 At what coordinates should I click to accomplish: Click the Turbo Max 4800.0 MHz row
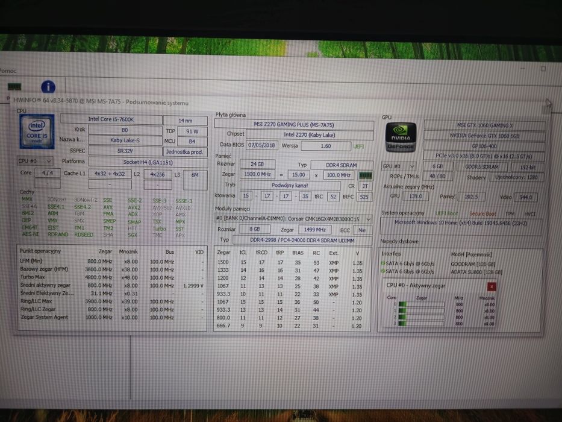click(112, 277)
